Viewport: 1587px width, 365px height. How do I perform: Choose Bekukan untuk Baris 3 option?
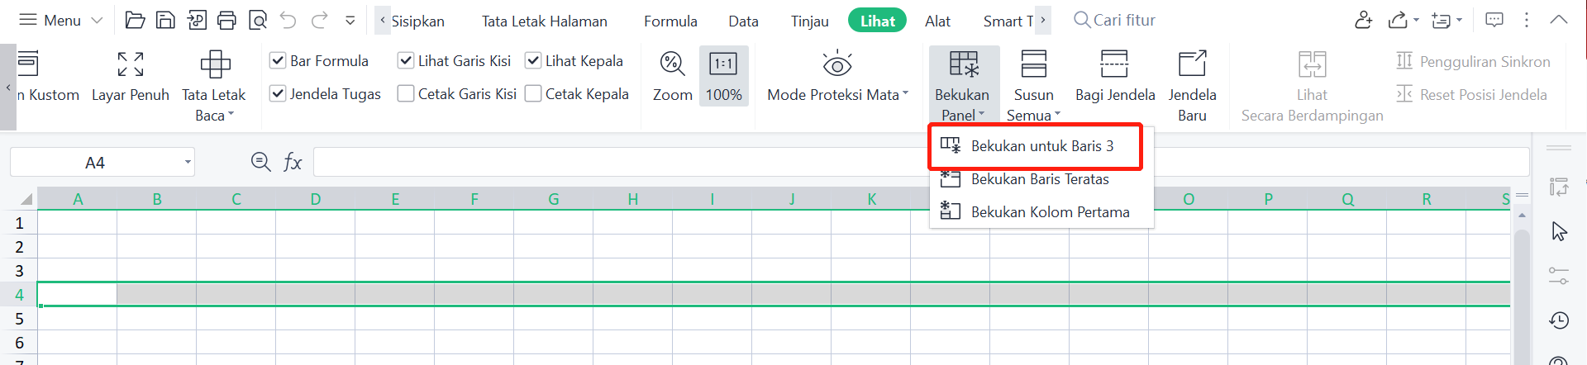point(1041,146)
